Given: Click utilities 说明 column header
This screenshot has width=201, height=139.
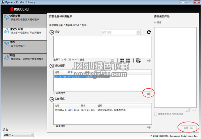Looking at the screenshot, I should [x=124, y=106].
